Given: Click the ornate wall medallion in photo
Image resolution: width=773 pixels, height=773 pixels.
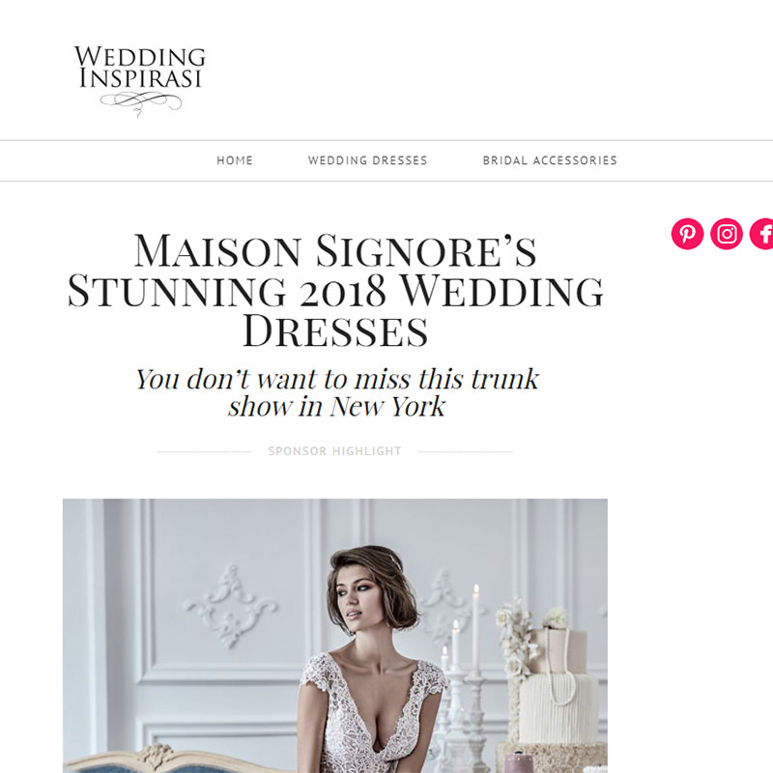Looking at the screenshot, I should pos(231,606).
